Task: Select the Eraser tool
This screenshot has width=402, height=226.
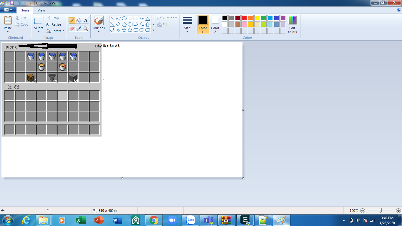Action: (x=72, y=29)
